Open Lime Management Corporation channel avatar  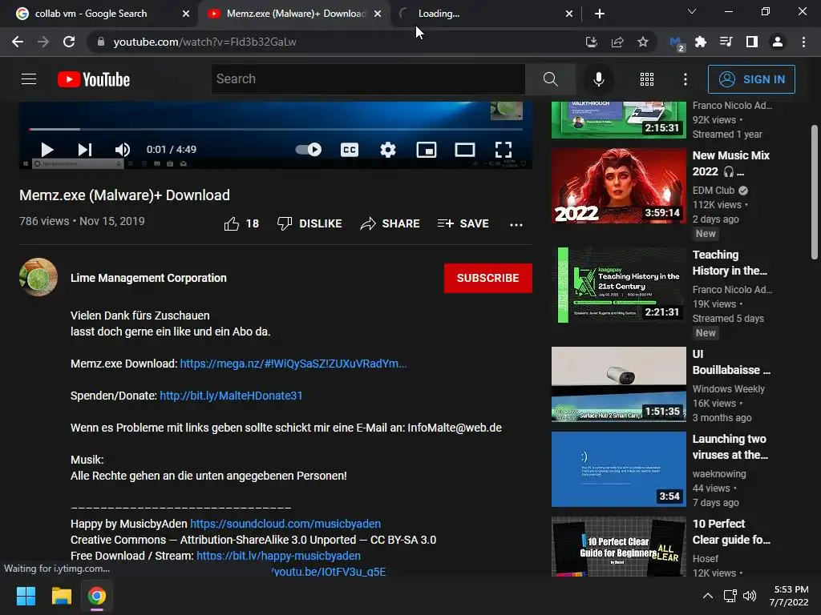pos(38,277)
